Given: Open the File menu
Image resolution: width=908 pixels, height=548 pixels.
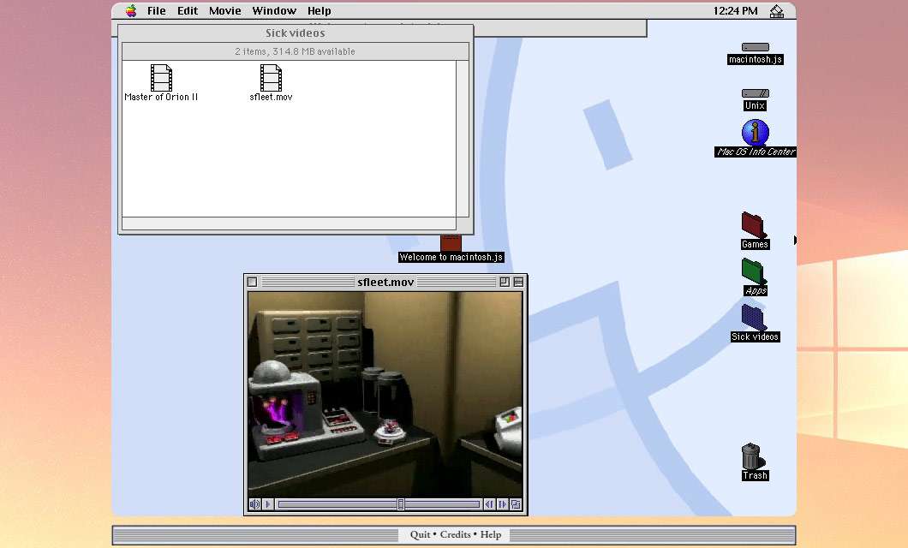Looking at the screenshot, I should pos(157,11).
